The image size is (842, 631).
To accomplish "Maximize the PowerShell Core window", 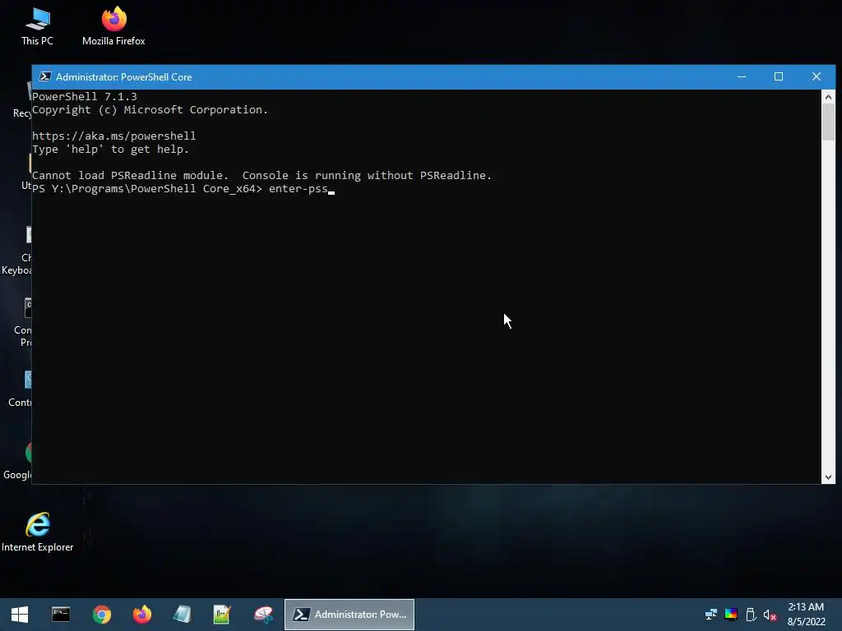I will point(779,76).
